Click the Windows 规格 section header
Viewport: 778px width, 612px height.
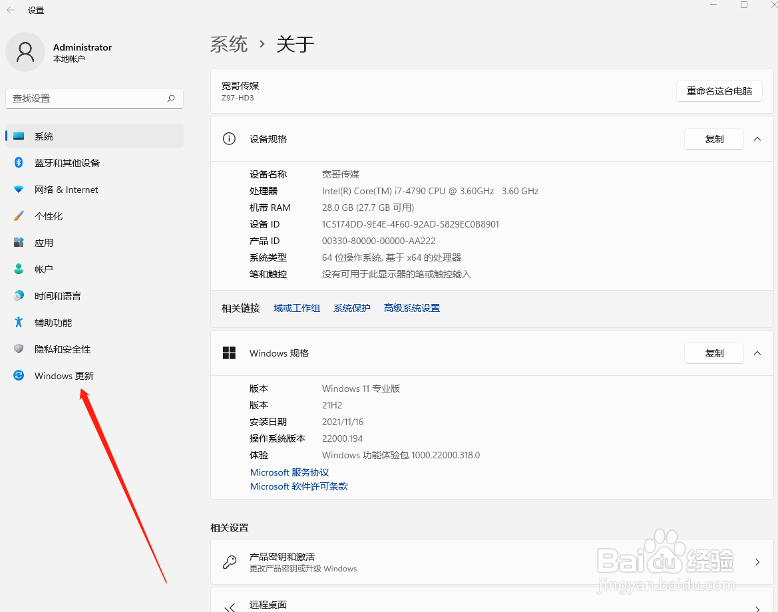[x=492, y=353]
